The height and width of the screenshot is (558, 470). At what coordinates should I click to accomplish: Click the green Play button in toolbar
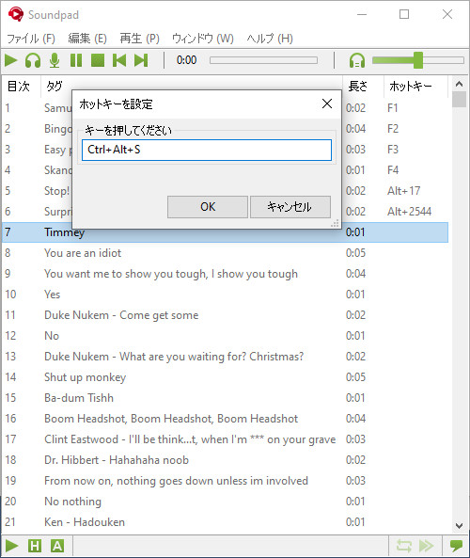tap(11, 60)
